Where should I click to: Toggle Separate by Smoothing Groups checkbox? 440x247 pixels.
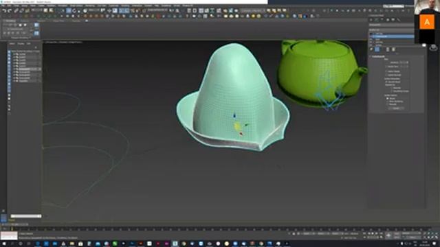pos(391,91)
